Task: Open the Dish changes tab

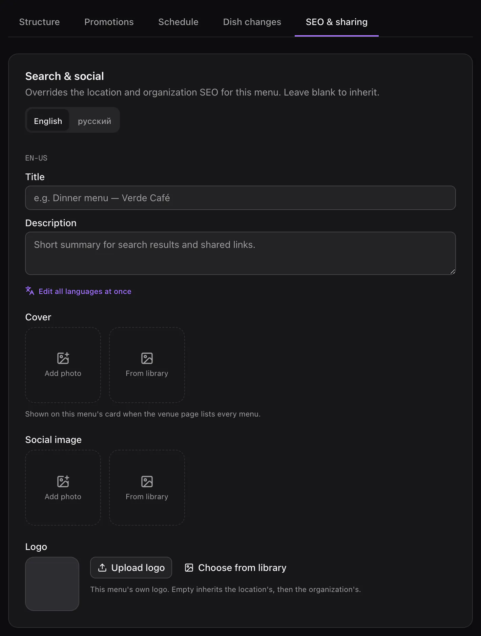Action: (252, 22)
